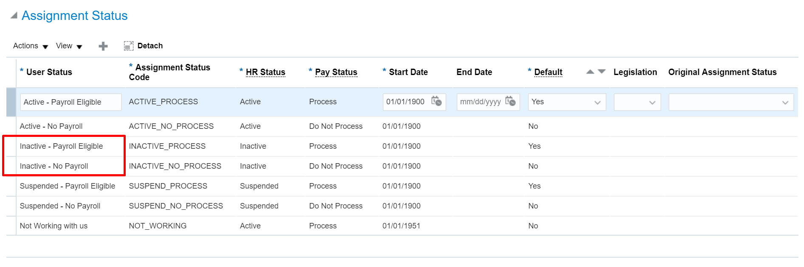Click Suspended HR status in SUSPEND_PROCESS row
The width and height of the screenshot is (804, 267).
tap(259, 186)
